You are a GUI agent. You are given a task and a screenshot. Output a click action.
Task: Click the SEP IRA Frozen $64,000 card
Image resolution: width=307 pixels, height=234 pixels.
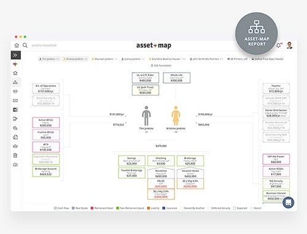[276, 159]
